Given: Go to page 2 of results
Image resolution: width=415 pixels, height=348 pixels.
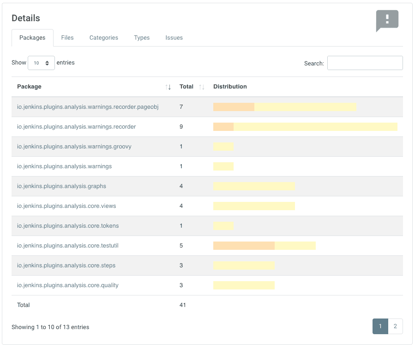Looking at the screenshot, I should (395, 326).
